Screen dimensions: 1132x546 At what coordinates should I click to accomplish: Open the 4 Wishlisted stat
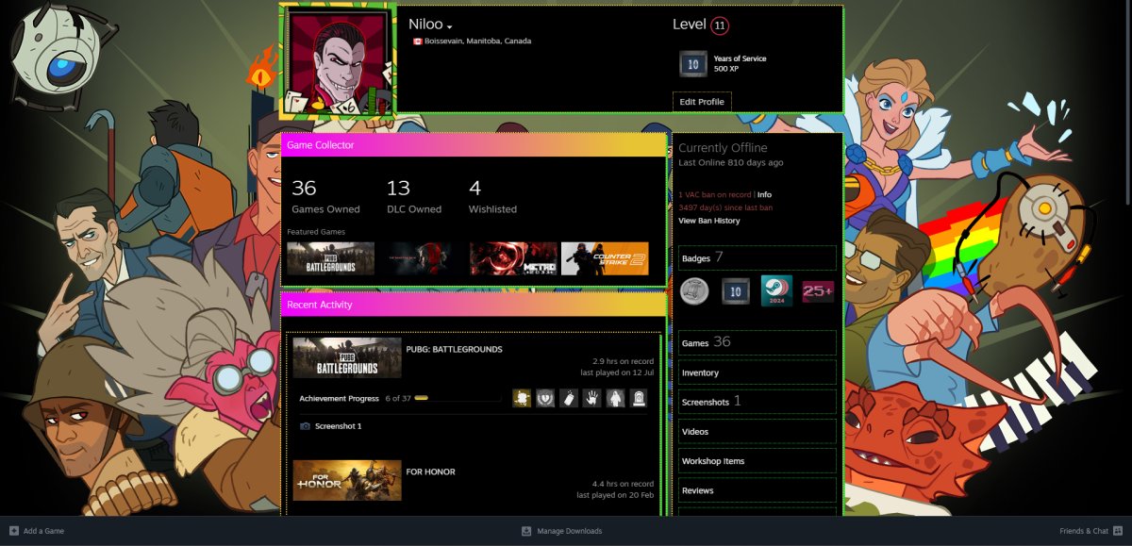click(492, 197)
